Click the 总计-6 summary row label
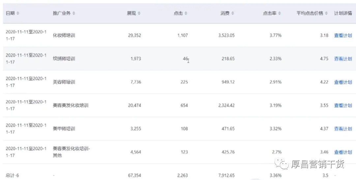Viewport: 356px width, 180px height. click(x=12, y=175)
